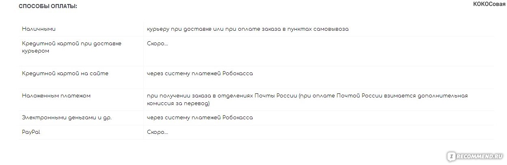Viewport: 507px width, 165px height.
Task: Click the speech-bubble icon in the watermark
Action: point(451,156)
